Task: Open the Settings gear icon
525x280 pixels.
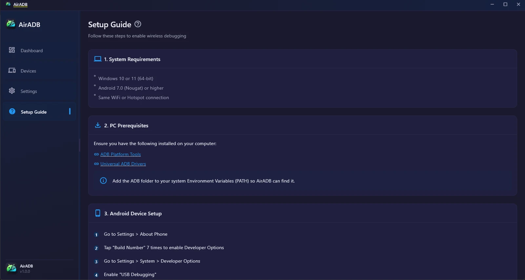Action: coord(12,91)
